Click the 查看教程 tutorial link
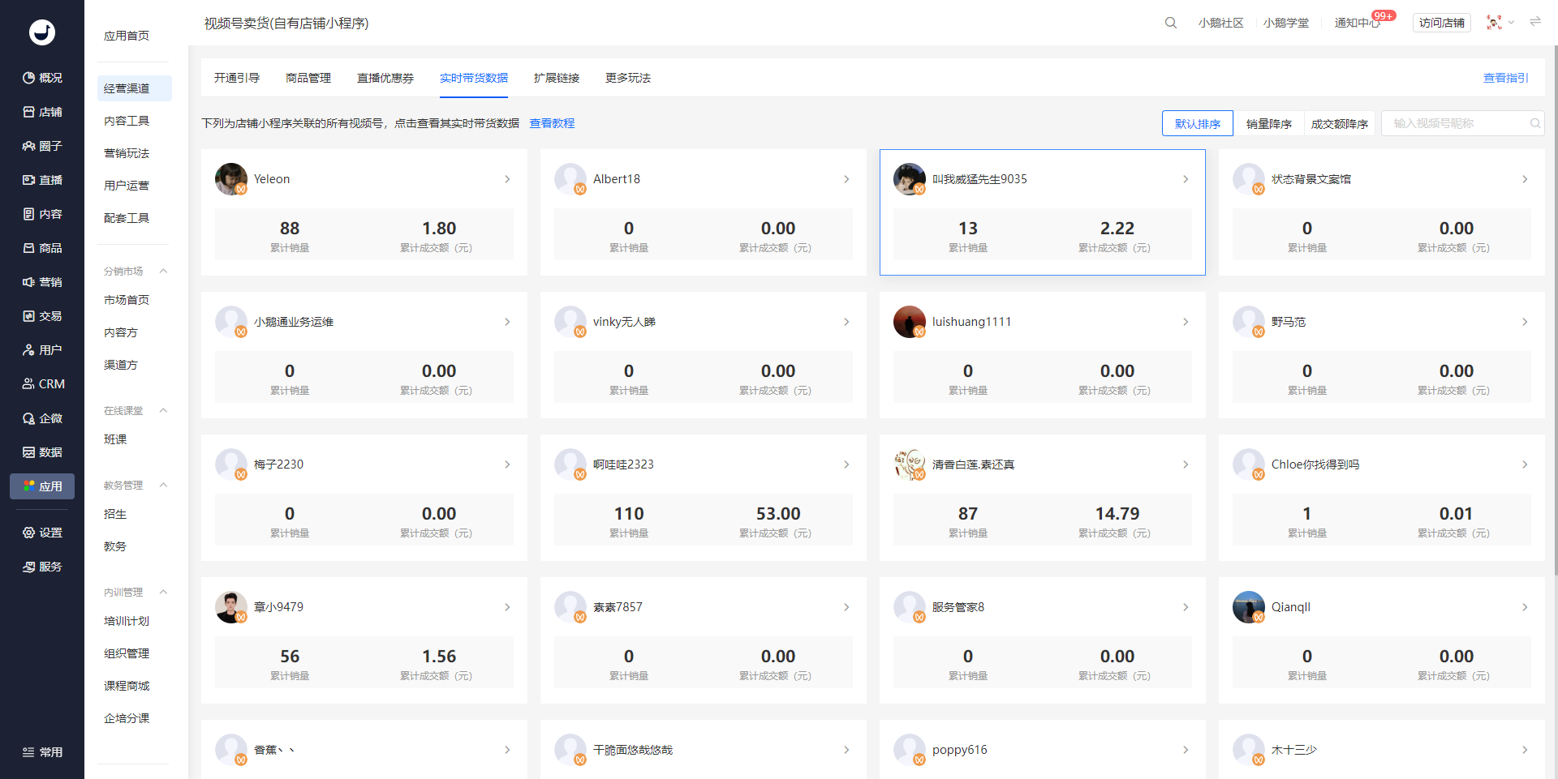The width and height of the screenshot is (1558, 779). click(x=552, y=123)
